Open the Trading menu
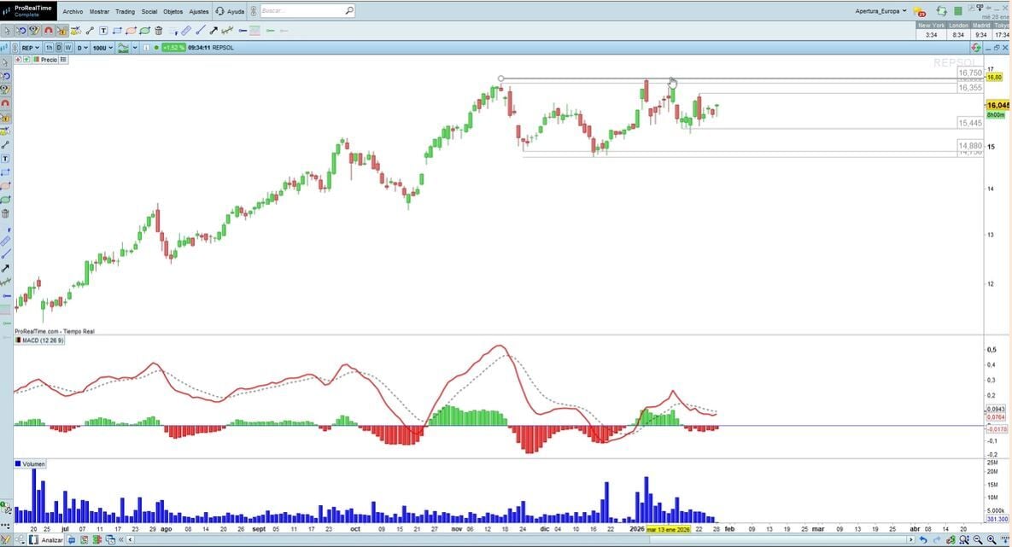Screen dimensions: 1012x547 pos(125,11)
